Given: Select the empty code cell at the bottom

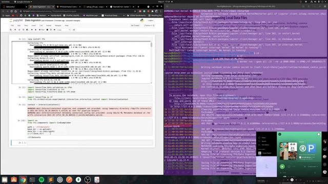Looking at the screenshot, I should (x=90, y=143).
